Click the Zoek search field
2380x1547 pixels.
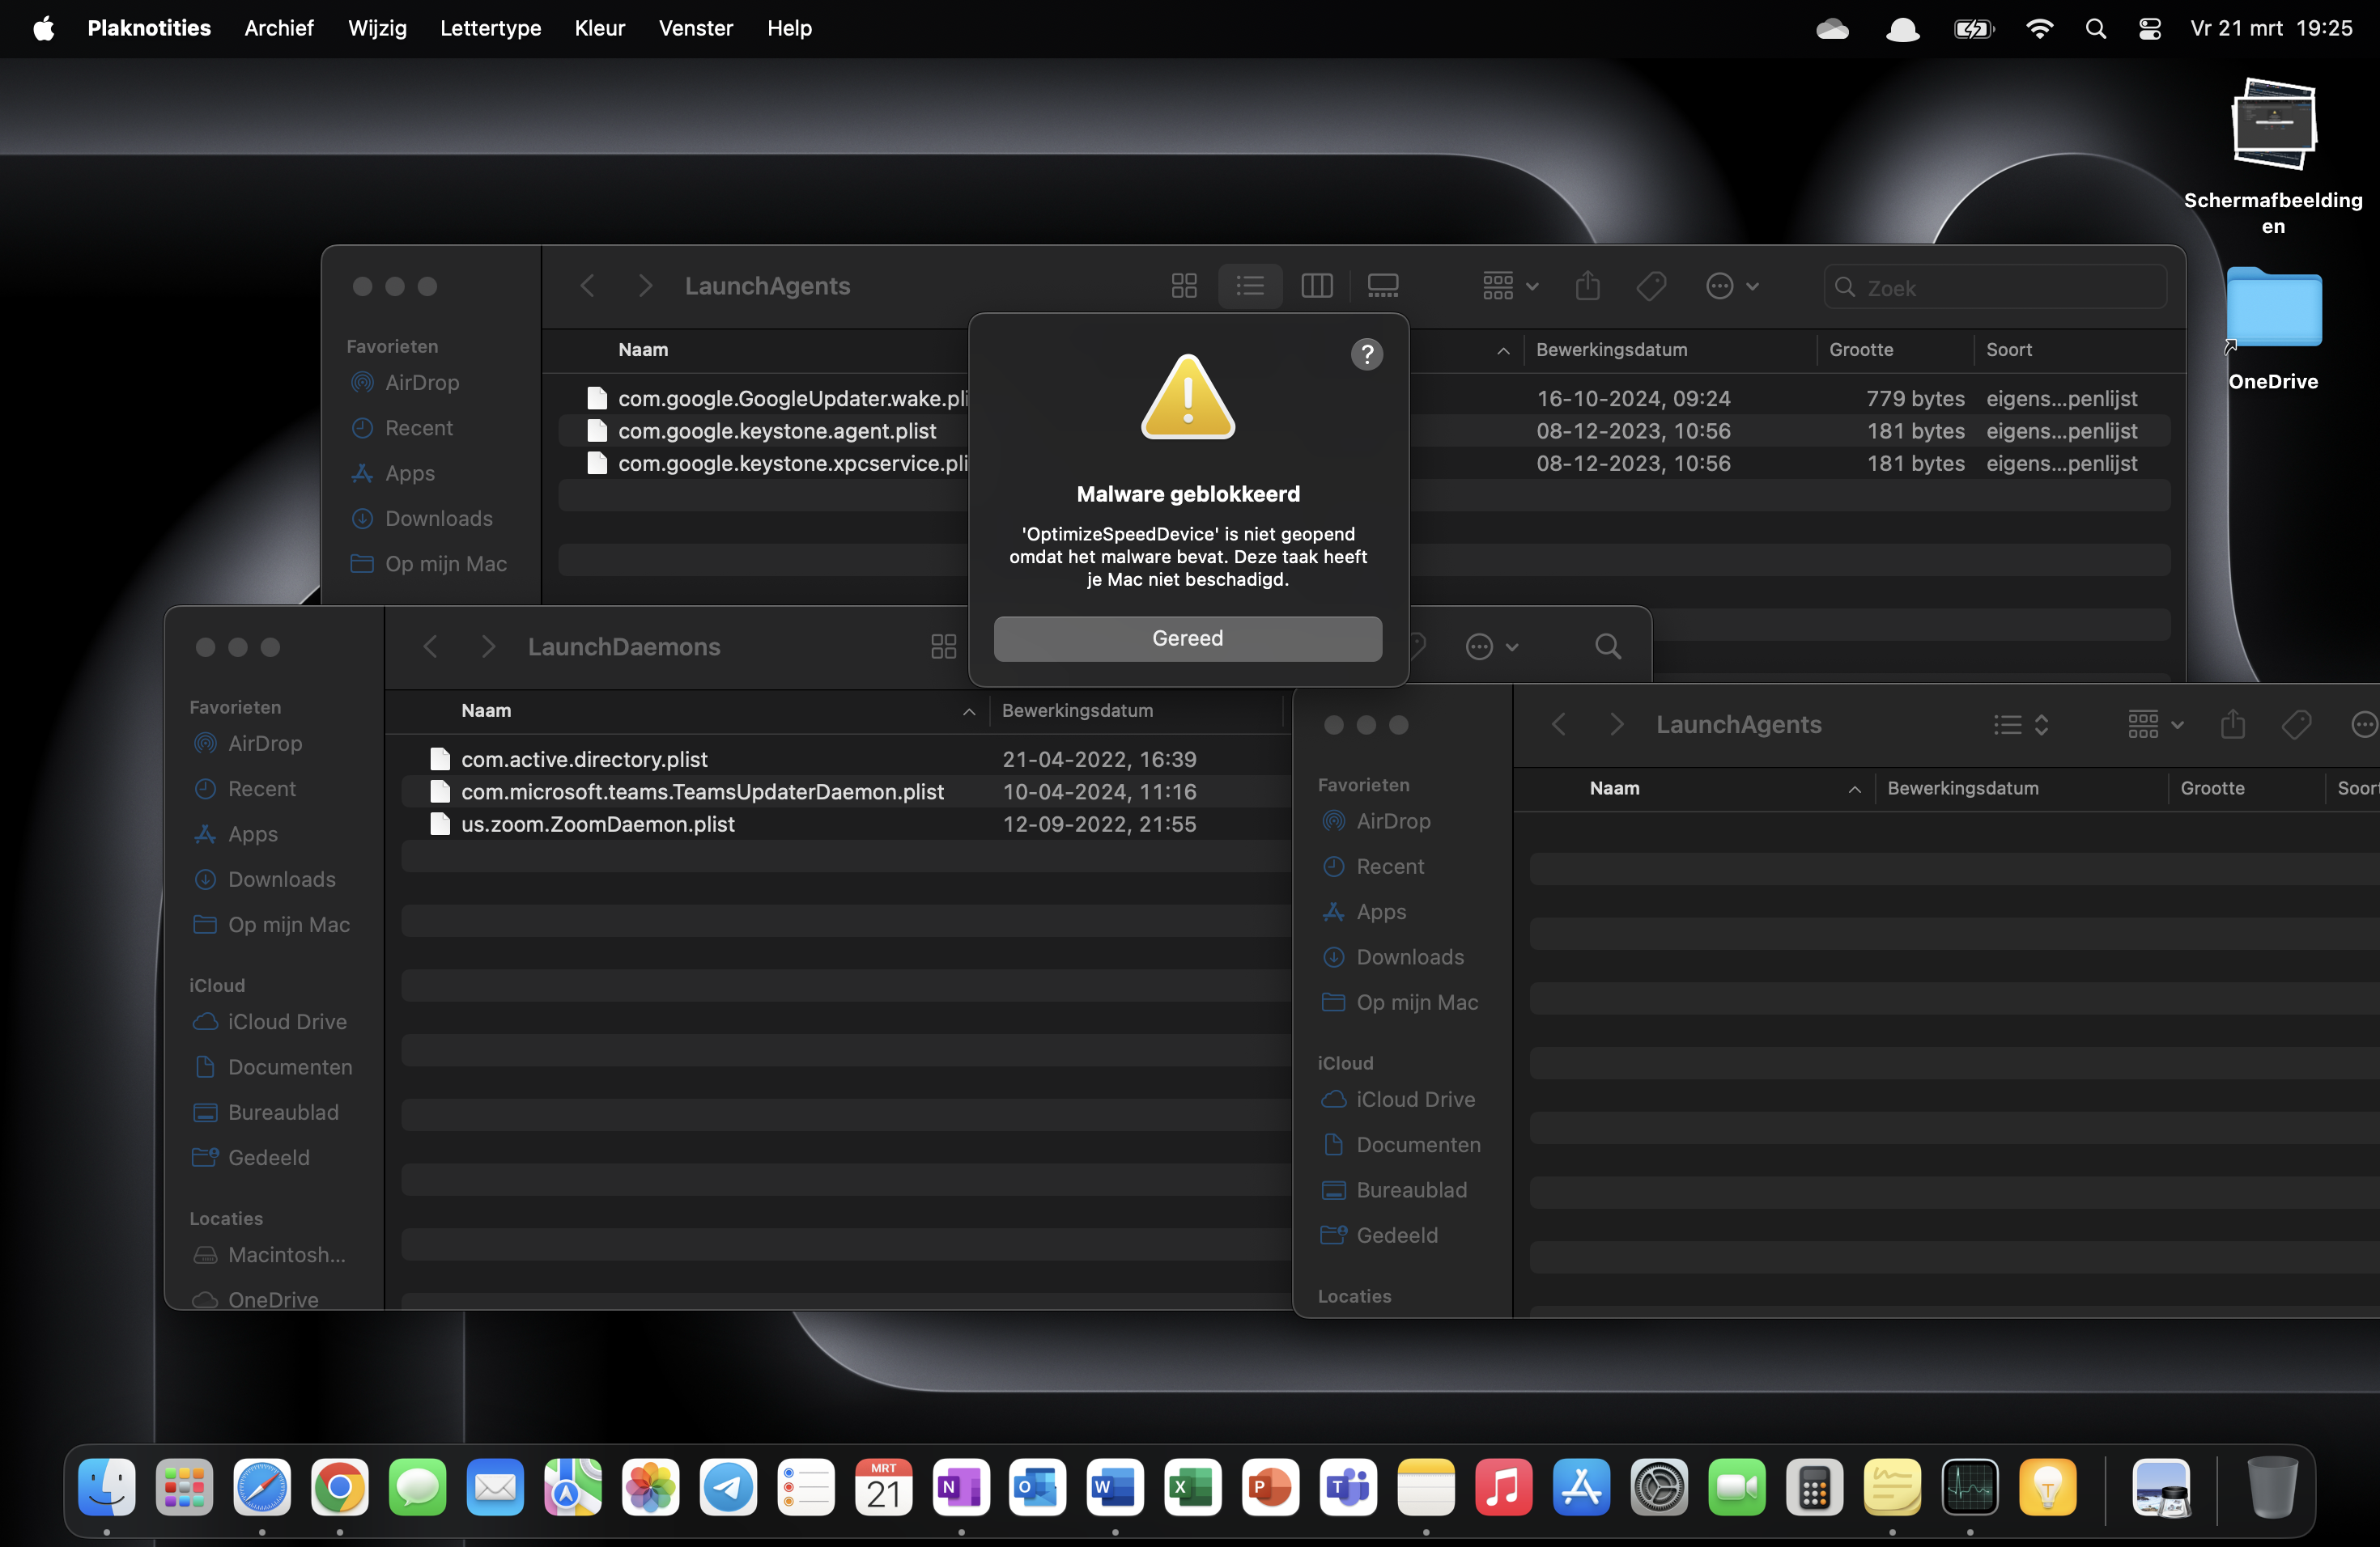1995,288
